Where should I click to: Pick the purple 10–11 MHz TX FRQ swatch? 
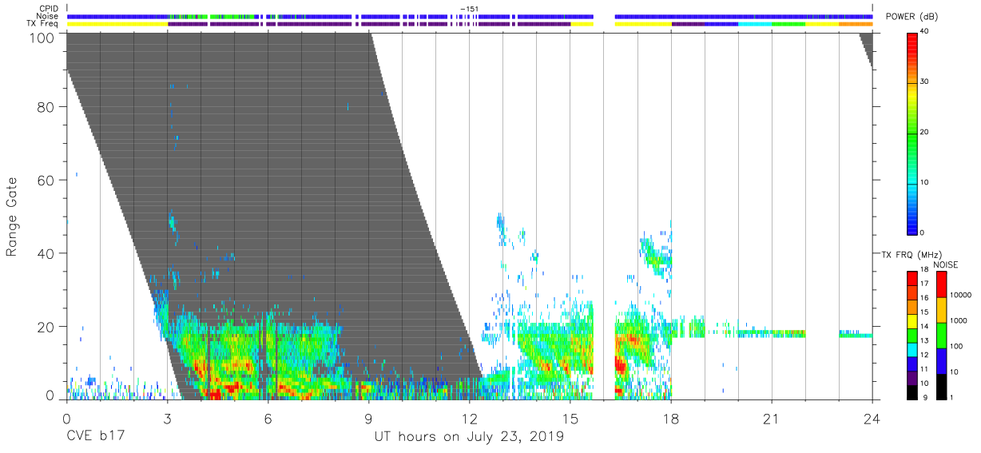point(912,377)
